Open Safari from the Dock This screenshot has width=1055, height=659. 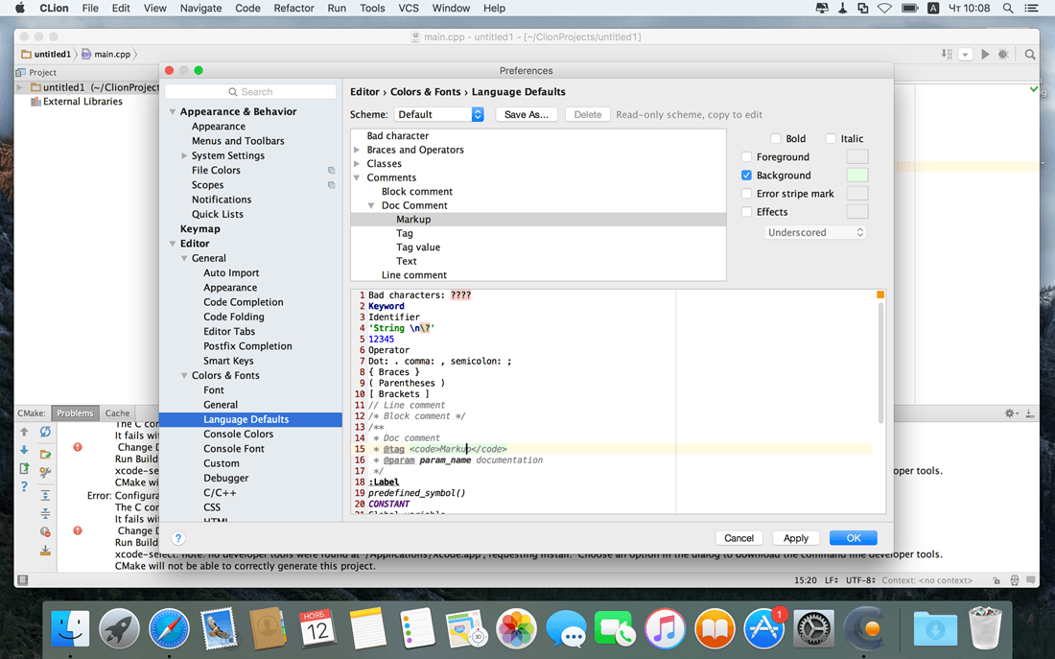click(x=169, y=629)
